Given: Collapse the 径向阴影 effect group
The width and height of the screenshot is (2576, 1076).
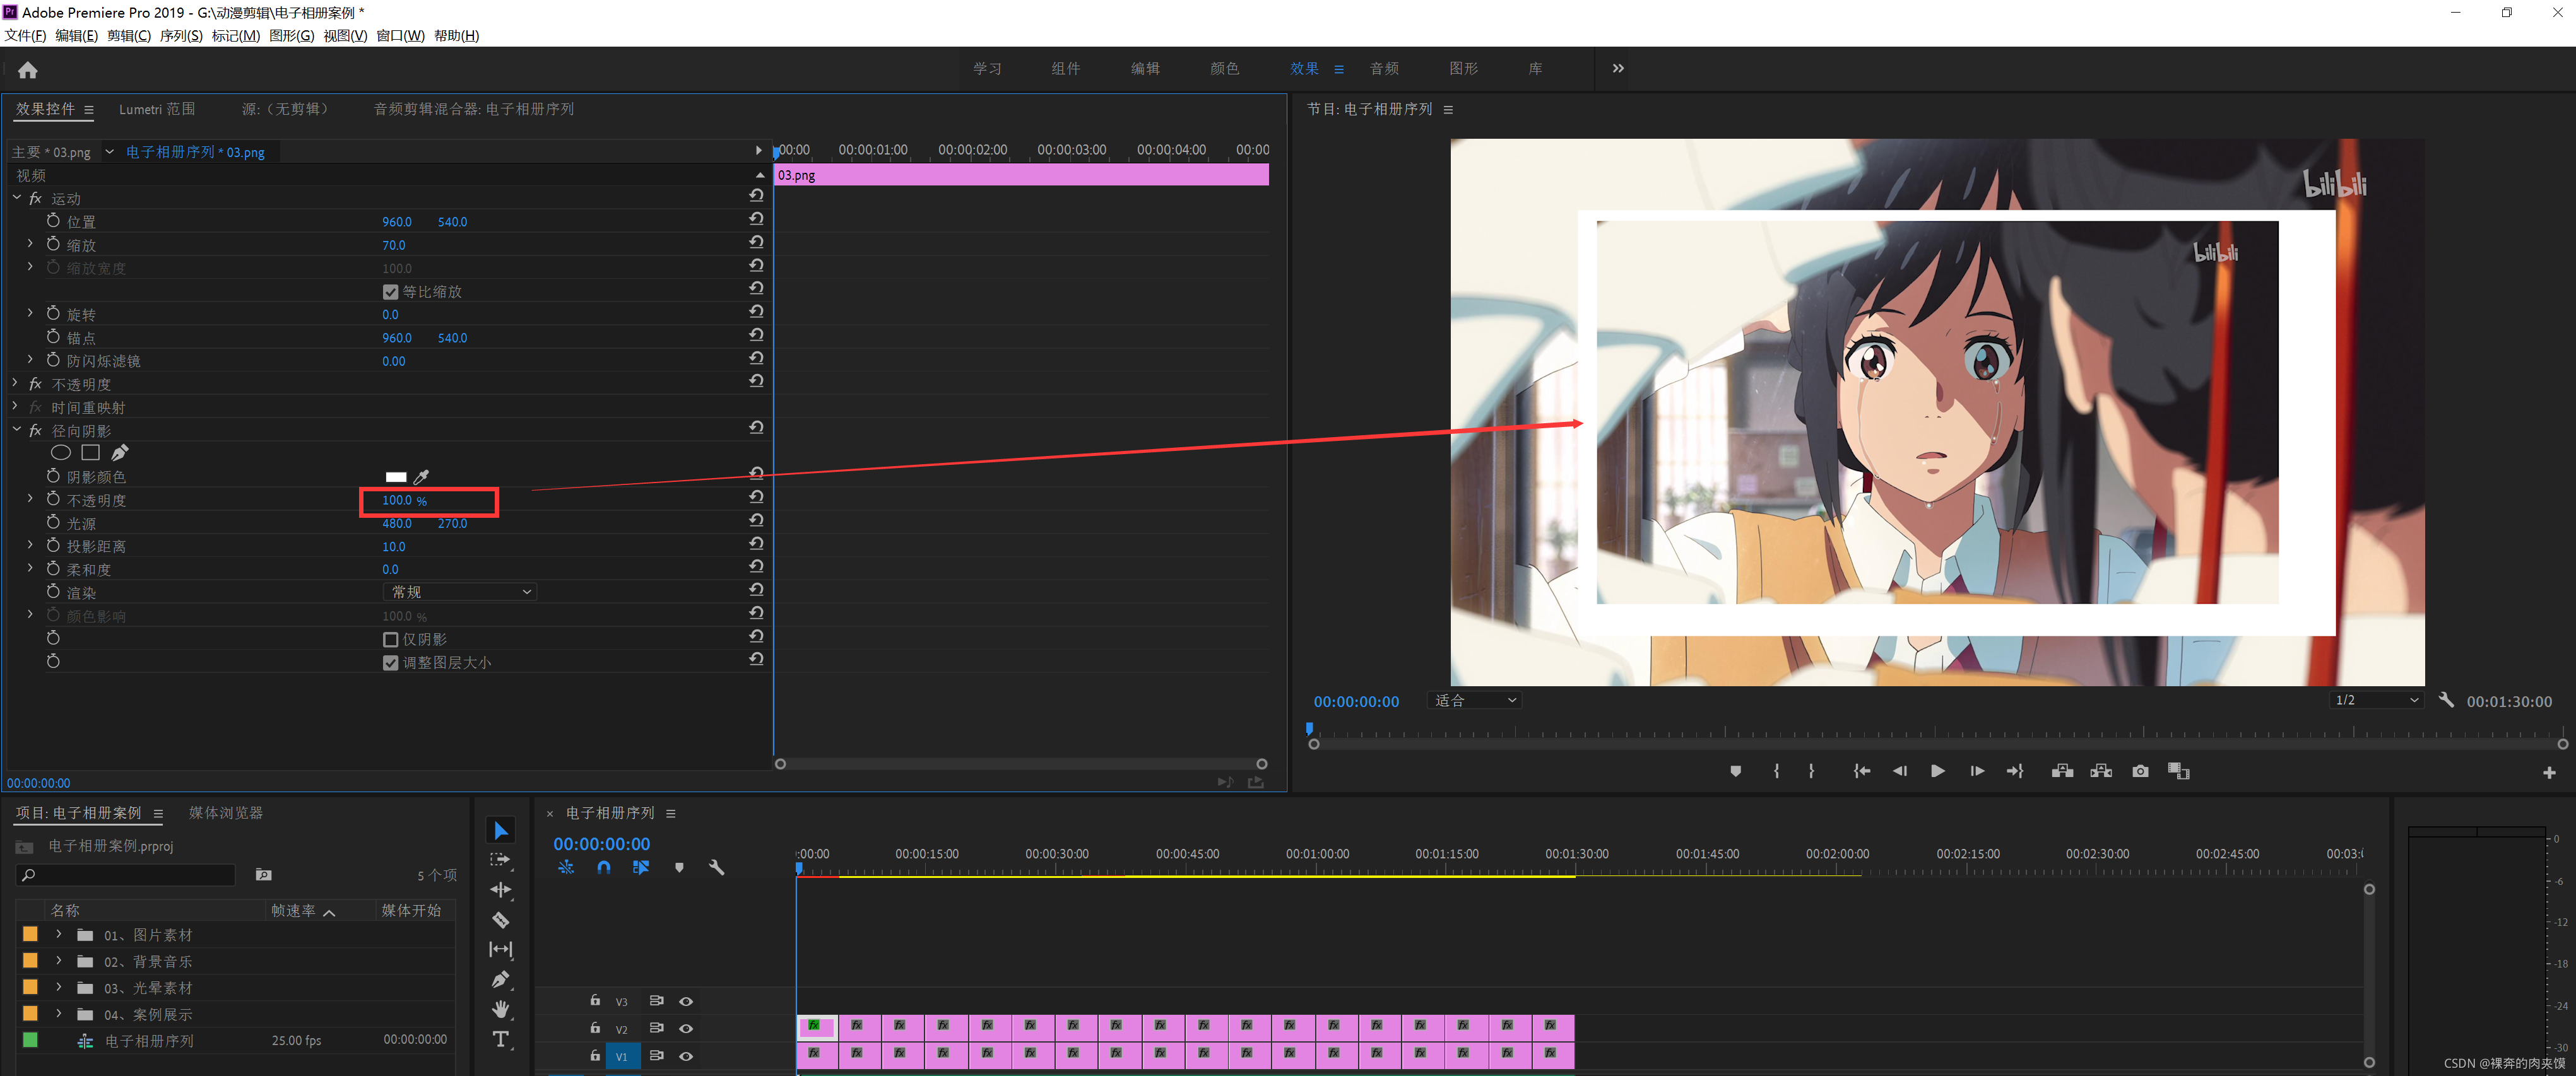Looking at the screenshot, I should point(17,430).
